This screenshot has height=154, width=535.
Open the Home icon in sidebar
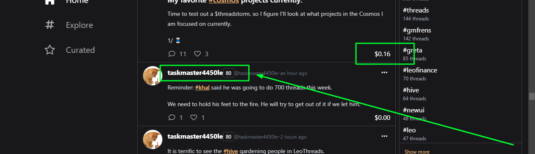point(50,2)
